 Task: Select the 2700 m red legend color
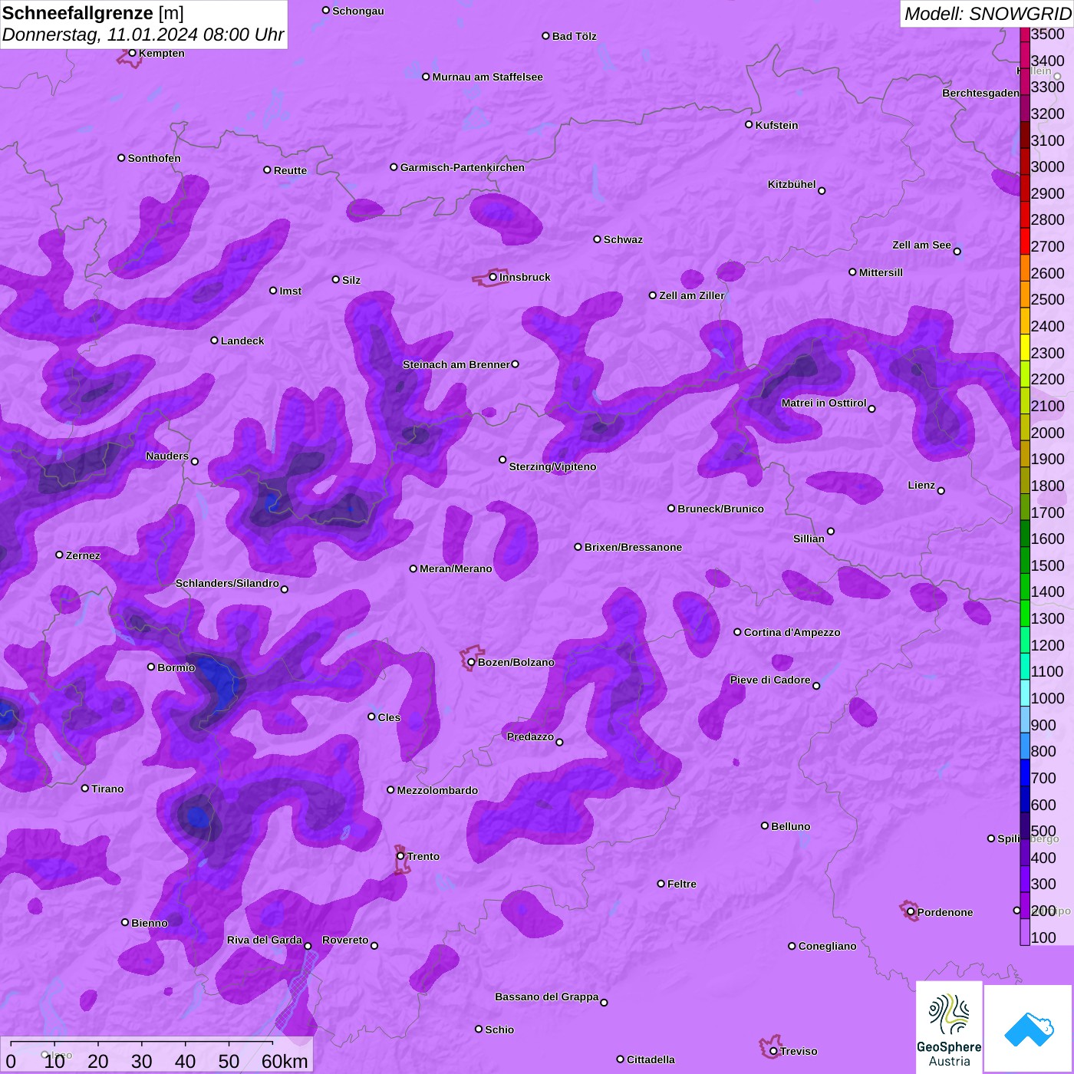click(x=1025, y=241)
